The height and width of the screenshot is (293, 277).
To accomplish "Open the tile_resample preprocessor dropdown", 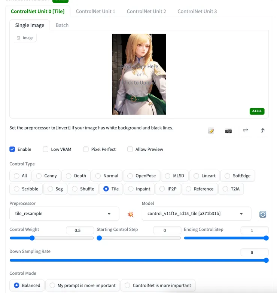I will click(64, 214).
